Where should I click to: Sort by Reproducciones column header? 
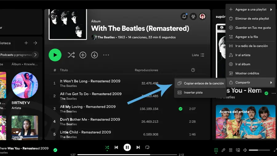(146, 70)
